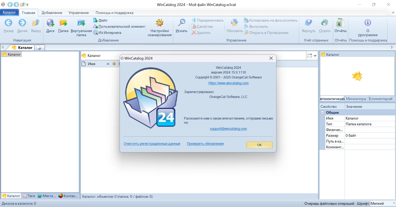This screenshot has height=207, width=396.
Task: Click the Проверить обновления link
Action: [205, 144]
